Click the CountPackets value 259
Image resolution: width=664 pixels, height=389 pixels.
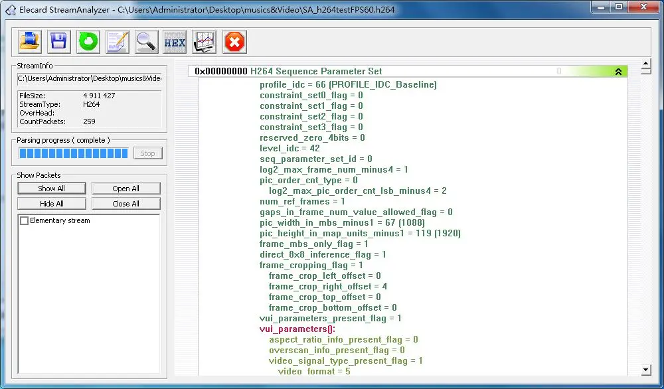[89, 121]
